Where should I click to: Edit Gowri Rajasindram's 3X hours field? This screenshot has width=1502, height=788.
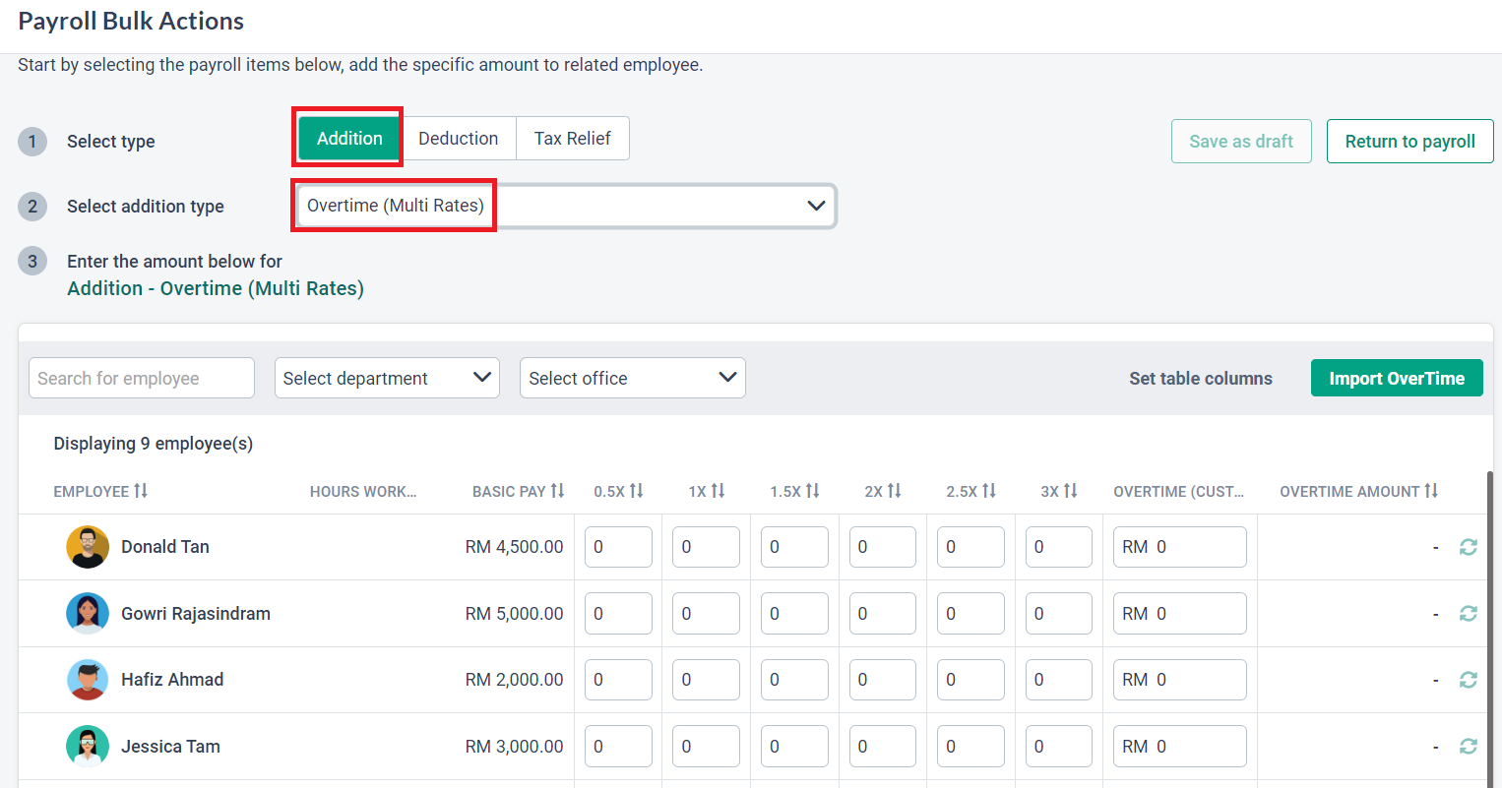(1058, 614)
